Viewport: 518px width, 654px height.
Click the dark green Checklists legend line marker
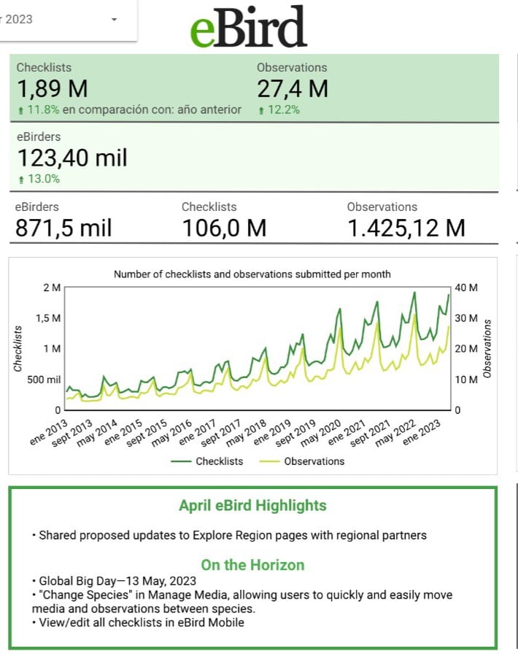181,461
